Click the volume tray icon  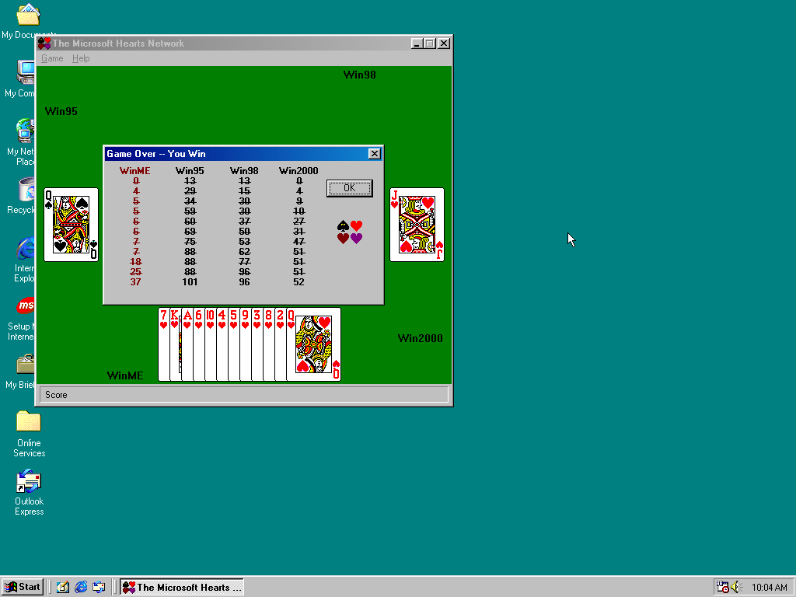click(737, 588)
